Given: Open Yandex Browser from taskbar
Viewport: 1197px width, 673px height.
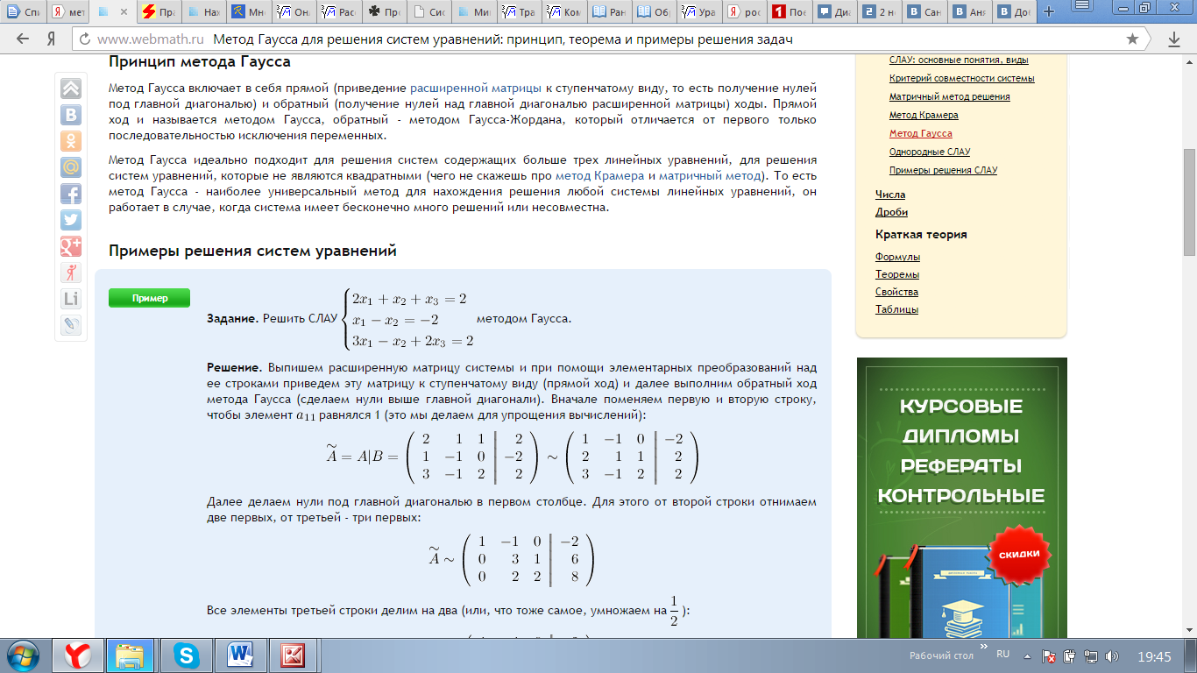Looking at the screenshot, I should pos(78,655).
